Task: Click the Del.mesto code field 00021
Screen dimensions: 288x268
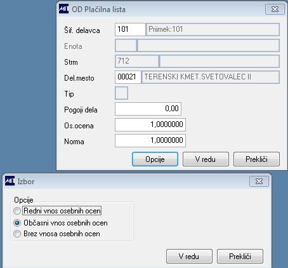Action: coord(128,77)
